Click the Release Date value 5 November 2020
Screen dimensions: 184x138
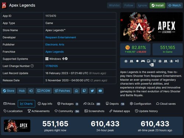[76, 80]
